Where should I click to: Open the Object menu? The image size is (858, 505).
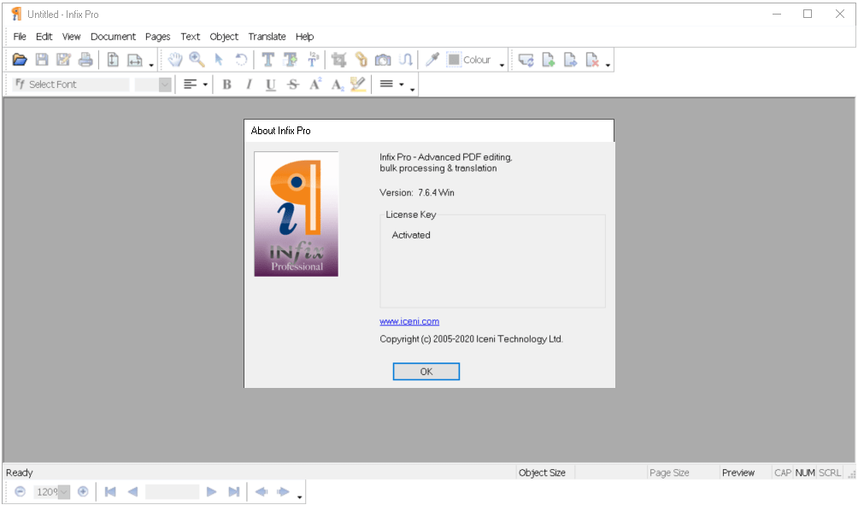pyautogui.click(x=224, y=37)
